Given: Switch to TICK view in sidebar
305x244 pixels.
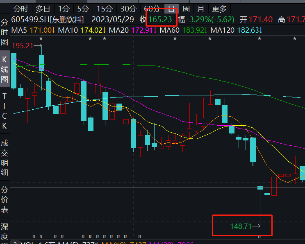Looking at the screenshot, I should pos(5,111).
